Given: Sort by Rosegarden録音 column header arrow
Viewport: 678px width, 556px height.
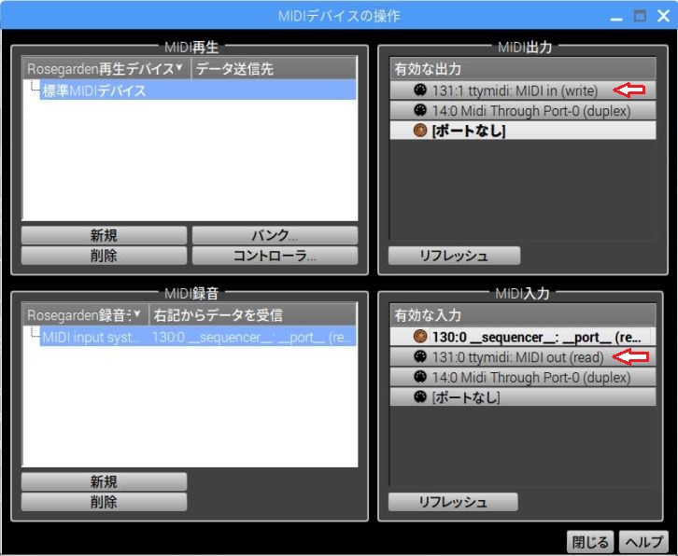Looking at the screenshot, I should pyautogui.click(x=137, y=313).
